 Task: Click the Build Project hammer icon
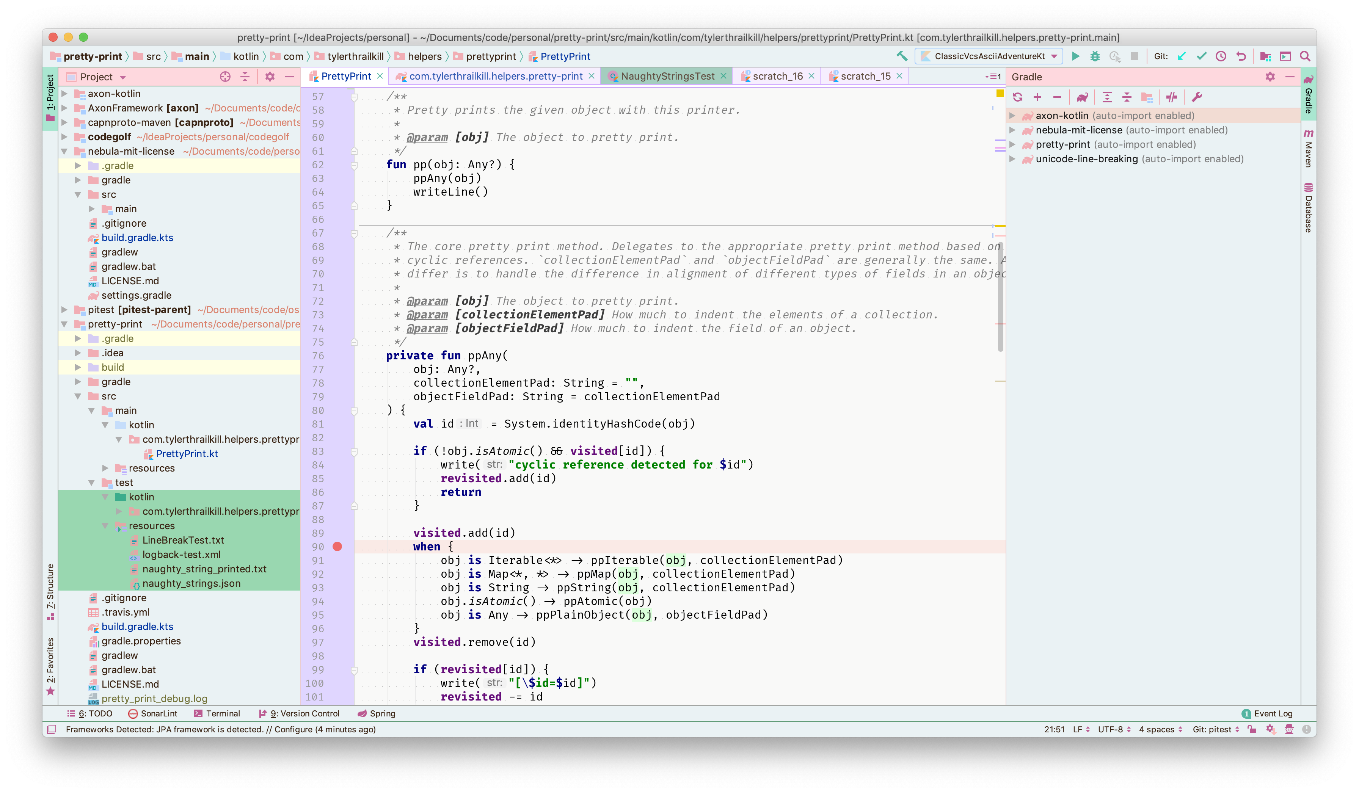(902, 56)
